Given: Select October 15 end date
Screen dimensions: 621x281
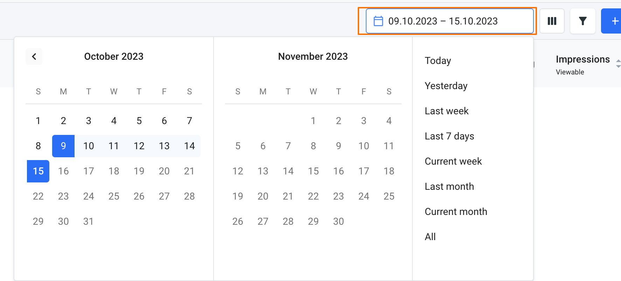Looking at the screenshot, I should (x=38, y=171).
